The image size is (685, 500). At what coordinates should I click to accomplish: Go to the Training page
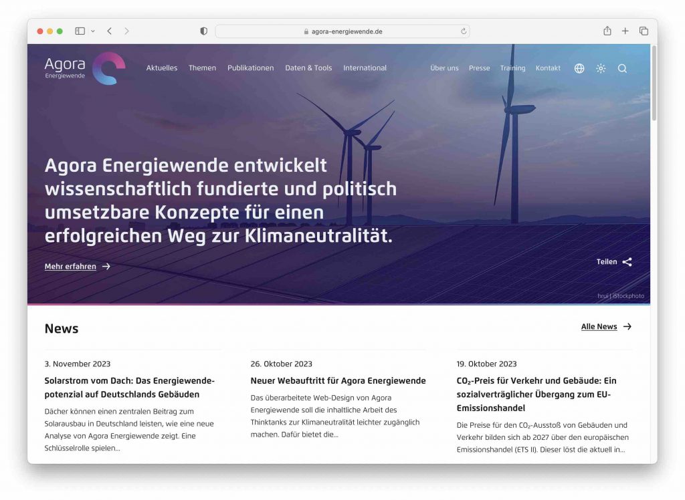[x=512, y=68]
